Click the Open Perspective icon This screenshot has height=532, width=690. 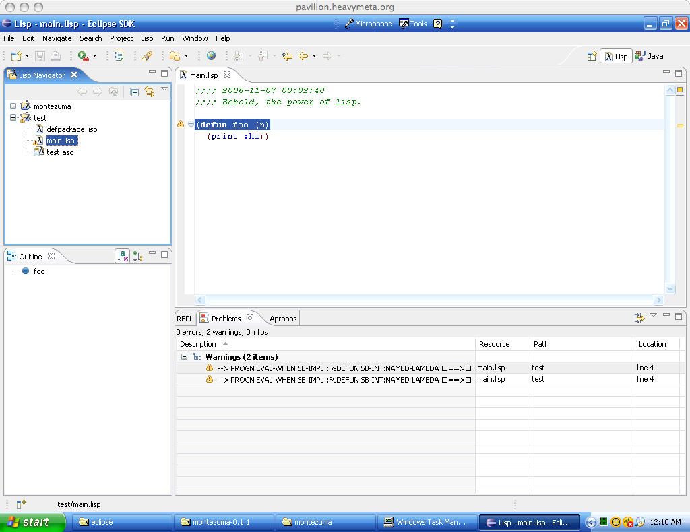click(592, 57)
